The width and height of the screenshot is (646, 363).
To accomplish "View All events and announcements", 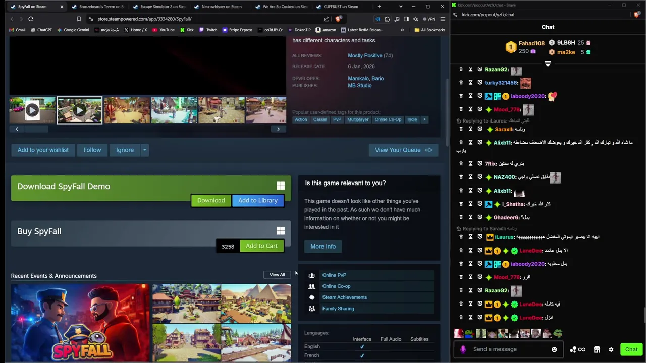I will 277,275.
